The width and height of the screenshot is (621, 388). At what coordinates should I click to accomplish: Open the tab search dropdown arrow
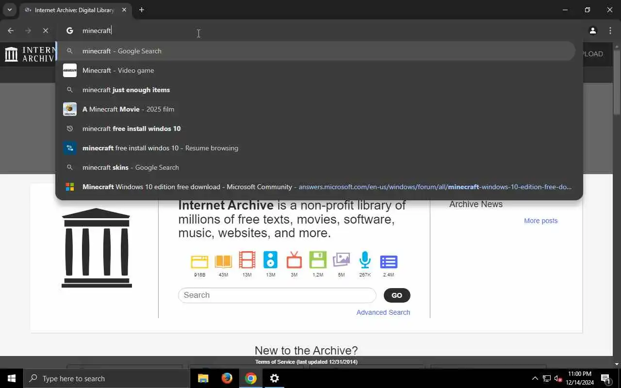[x=9, y=10]
